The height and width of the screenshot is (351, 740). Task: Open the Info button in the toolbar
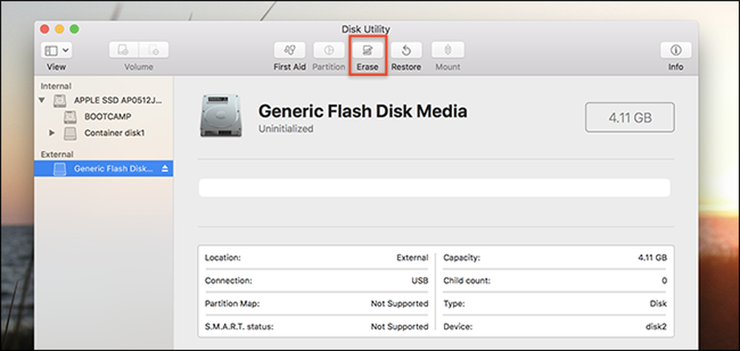point(676,50)
